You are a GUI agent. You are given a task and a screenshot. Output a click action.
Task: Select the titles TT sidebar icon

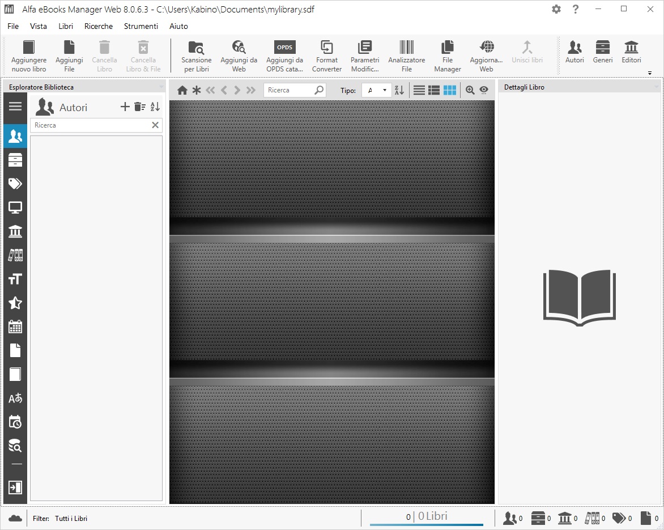pos(15,279)
